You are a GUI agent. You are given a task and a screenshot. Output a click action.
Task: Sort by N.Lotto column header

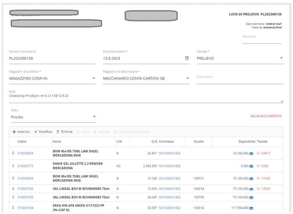[x=198, y=142]
